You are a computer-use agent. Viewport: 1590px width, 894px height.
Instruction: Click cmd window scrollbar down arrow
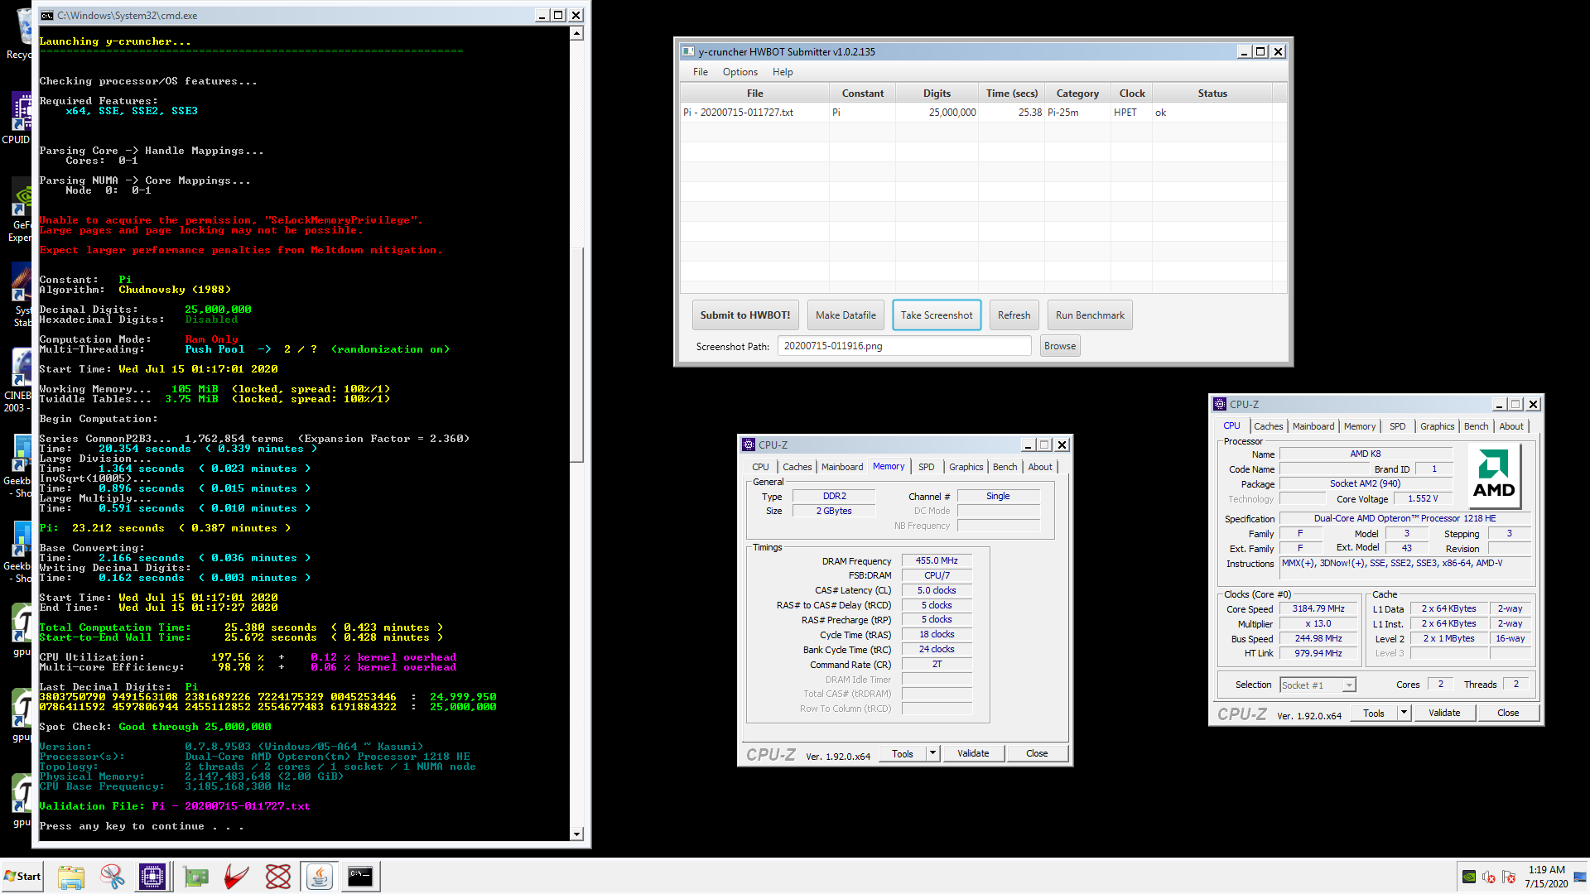click(577, 834)
